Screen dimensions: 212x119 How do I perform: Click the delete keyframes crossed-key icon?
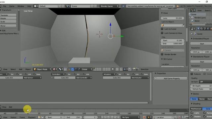[x=179, y=117]
